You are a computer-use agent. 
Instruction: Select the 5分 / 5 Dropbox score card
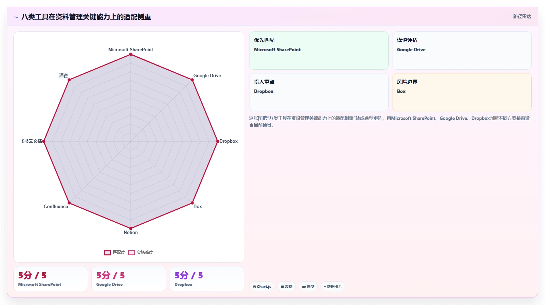coord(207,279)
